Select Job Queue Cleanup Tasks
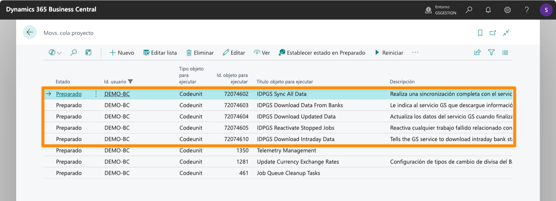The height and width of the screenshot is (201, 556). point(288,173)
